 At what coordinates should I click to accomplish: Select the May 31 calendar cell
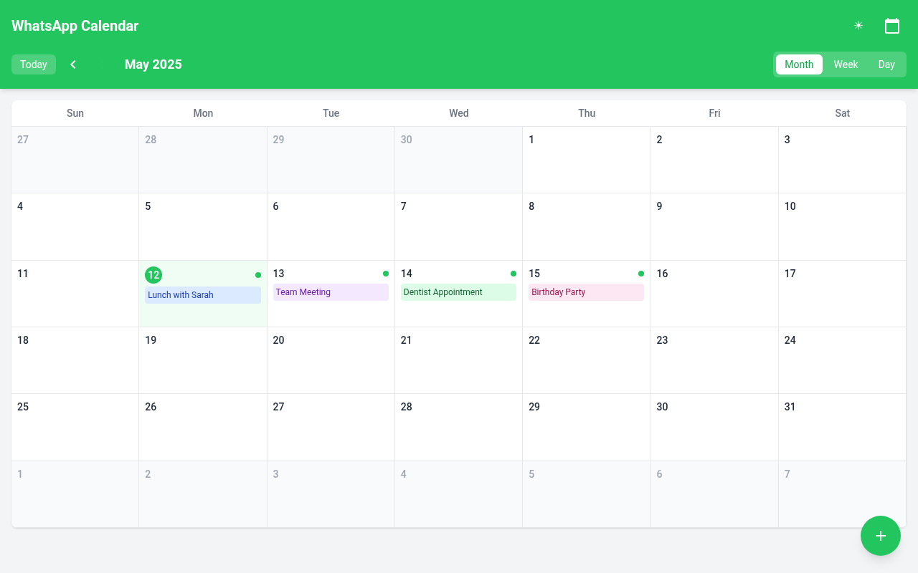point(842,426)
